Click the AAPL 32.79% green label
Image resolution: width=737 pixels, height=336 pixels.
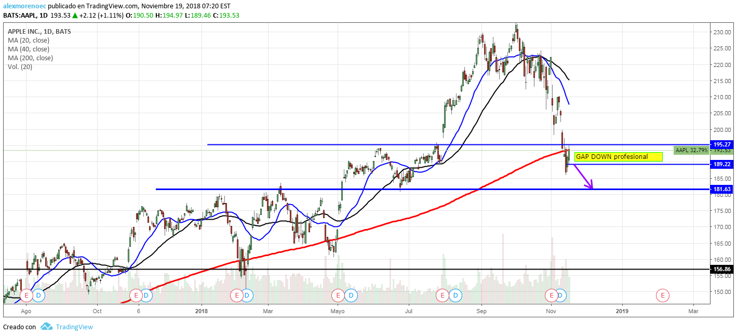[691, 150]
